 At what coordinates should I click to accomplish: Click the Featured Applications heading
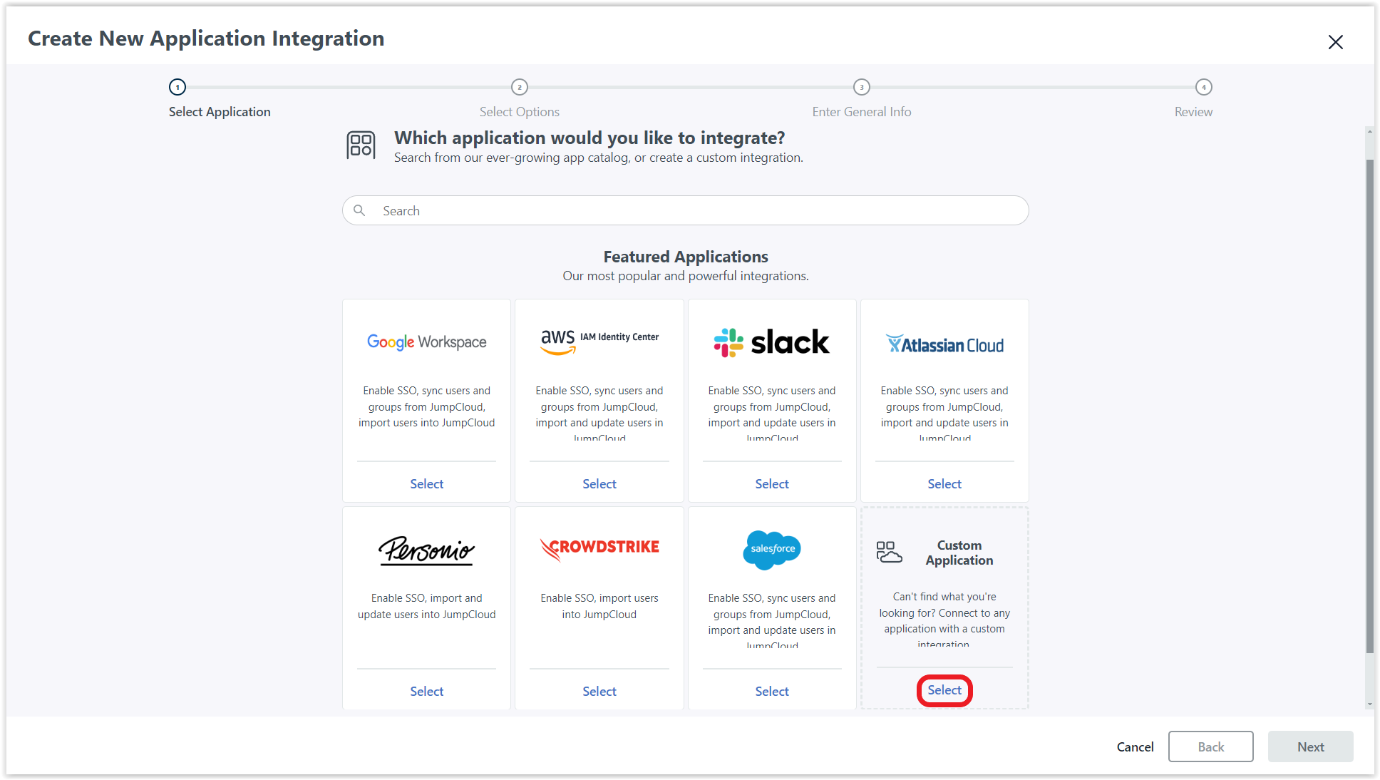[x=686, y=257]
